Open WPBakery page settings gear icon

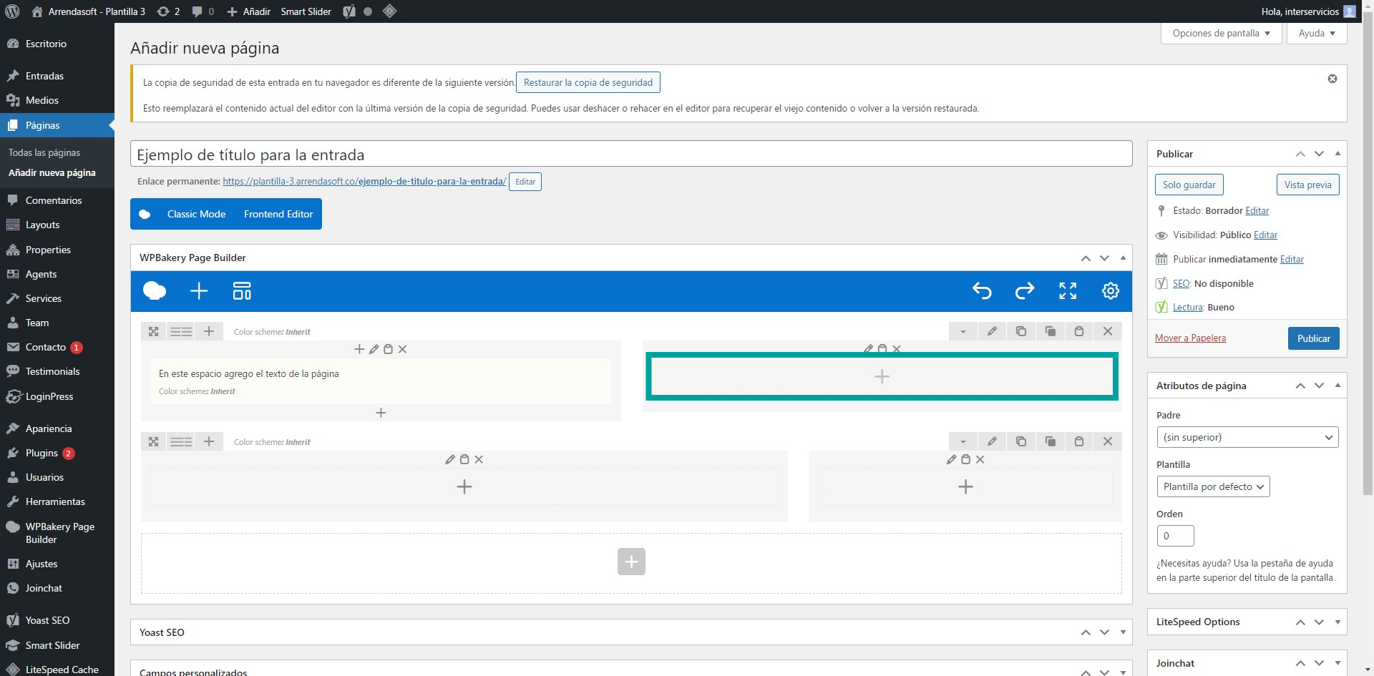[x=1111, y=291]
